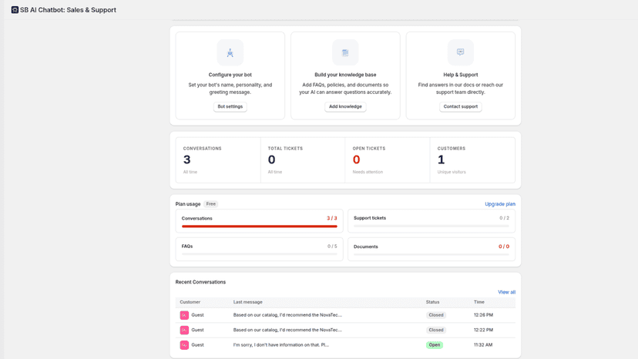Viewport: 638px width, 359px height.
Task: Click the Help & Support chat icon
Action: point(461,52)
